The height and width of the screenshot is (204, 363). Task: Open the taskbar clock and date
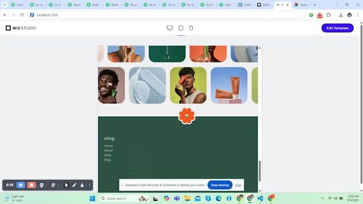click(353, 198)
